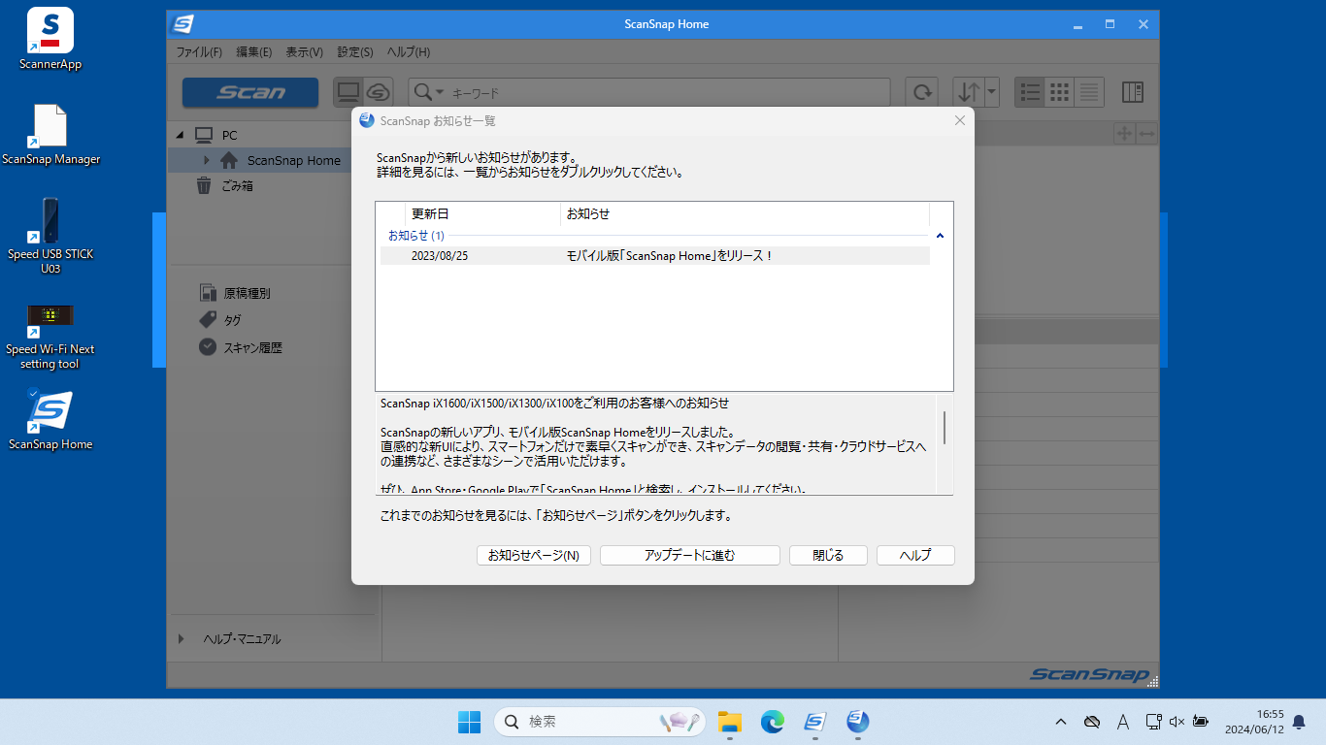The height and width of the screenshot is (745, 1326).
Task: Open the 表示(V) menu
Action: [x=305, y=51]
